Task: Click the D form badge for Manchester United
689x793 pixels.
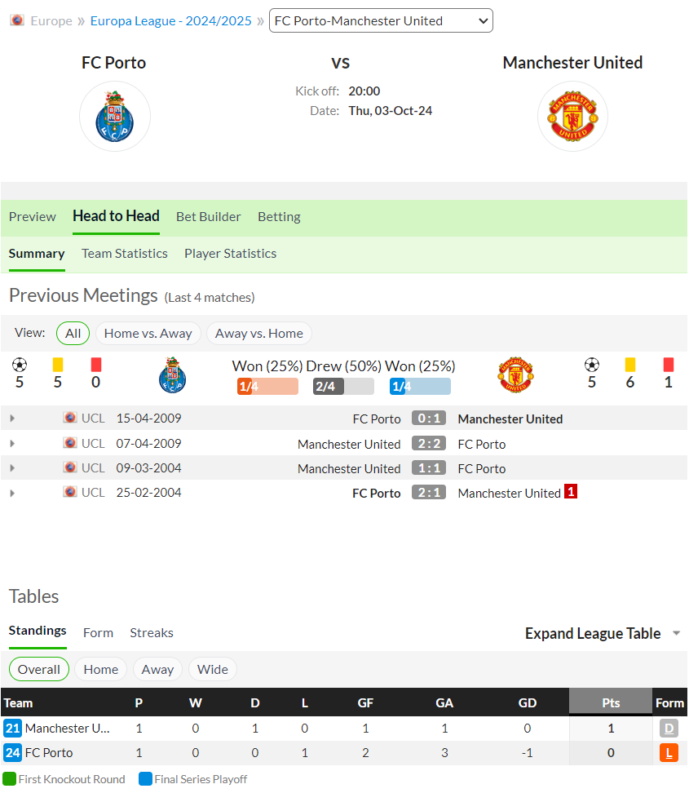Action: click(669, 729)
